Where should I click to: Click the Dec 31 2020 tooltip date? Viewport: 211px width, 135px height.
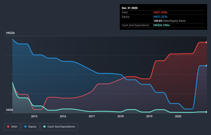pos(130,8)
